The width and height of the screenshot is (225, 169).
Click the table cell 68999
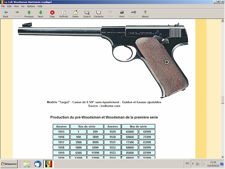pos(147,132)
